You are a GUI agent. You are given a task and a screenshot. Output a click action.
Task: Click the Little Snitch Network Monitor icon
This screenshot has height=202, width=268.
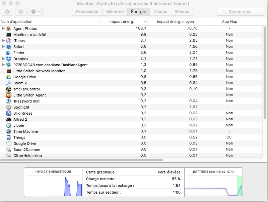[9, 71]
